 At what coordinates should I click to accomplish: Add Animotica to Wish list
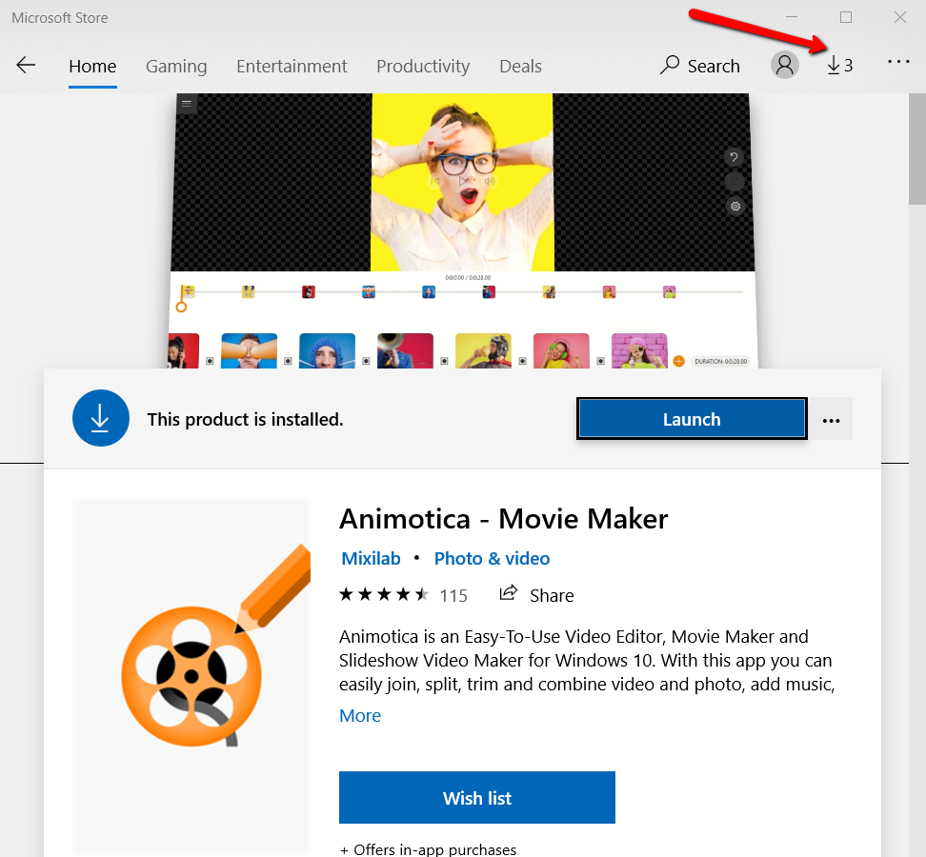click(x=477, y=797)
